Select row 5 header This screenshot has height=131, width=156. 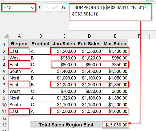pos(4,72)
